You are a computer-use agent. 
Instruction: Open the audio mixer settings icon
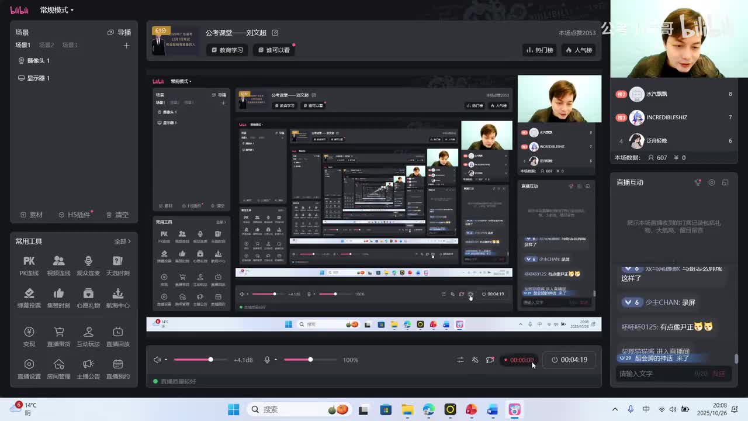click(x=460, y=360)
